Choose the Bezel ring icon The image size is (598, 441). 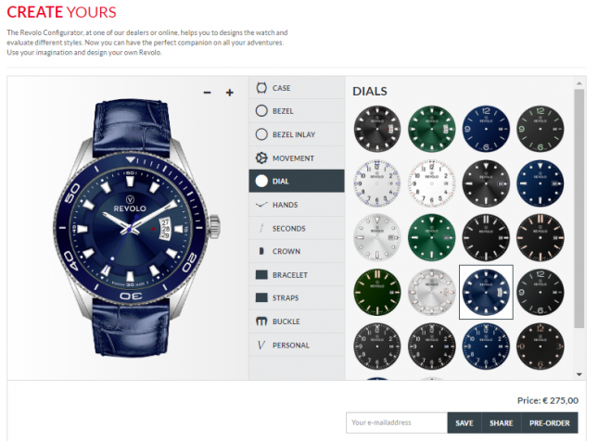coord(261,111)
